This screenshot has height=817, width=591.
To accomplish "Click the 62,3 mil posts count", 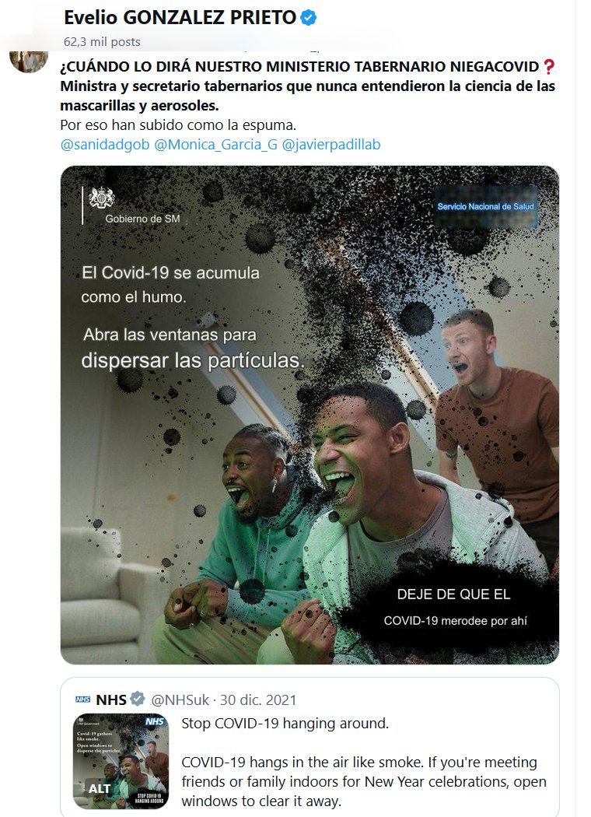I will [x=102, y=41].
